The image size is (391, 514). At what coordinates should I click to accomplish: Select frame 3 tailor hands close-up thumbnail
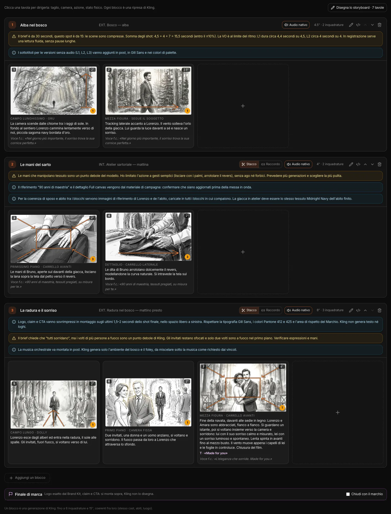(x=54, y=239)
